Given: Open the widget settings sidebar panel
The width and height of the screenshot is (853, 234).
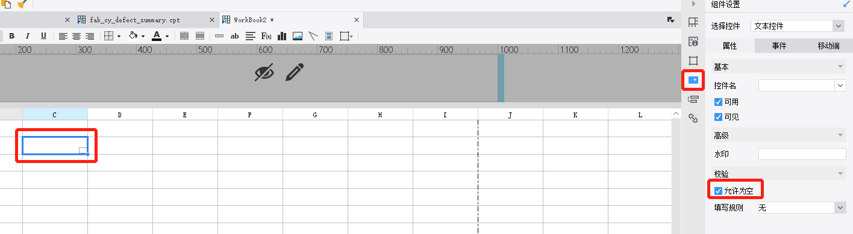Looking at the screenshot, I should click(693, 79).
